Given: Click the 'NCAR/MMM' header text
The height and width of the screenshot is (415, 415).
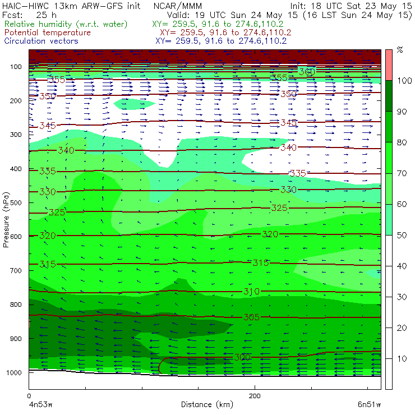Looking at the screenshot, I should click(178, 6).
